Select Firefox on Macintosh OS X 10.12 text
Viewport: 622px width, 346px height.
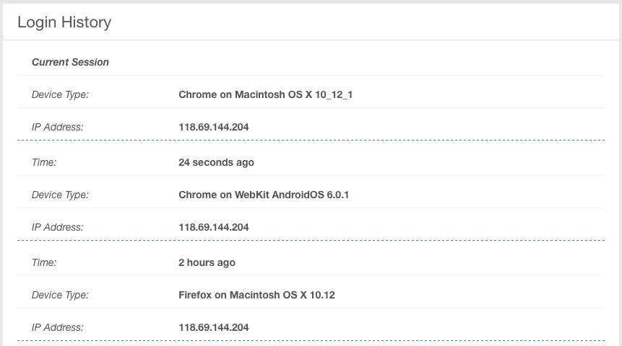click(256, 295)
